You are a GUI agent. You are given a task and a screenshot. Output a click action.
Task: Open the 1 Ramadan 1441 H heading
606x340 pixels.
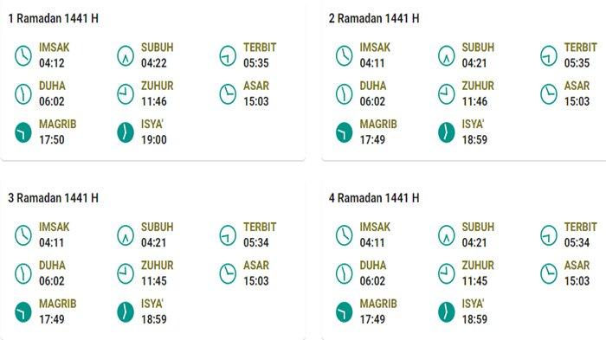[x=54, y=18]
